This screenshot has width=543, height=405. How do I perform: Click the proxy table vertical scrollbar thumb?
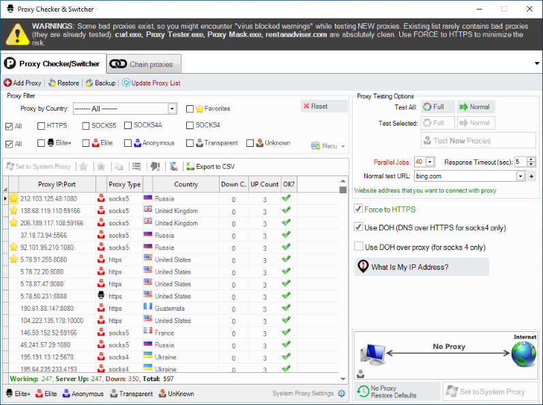343,190
